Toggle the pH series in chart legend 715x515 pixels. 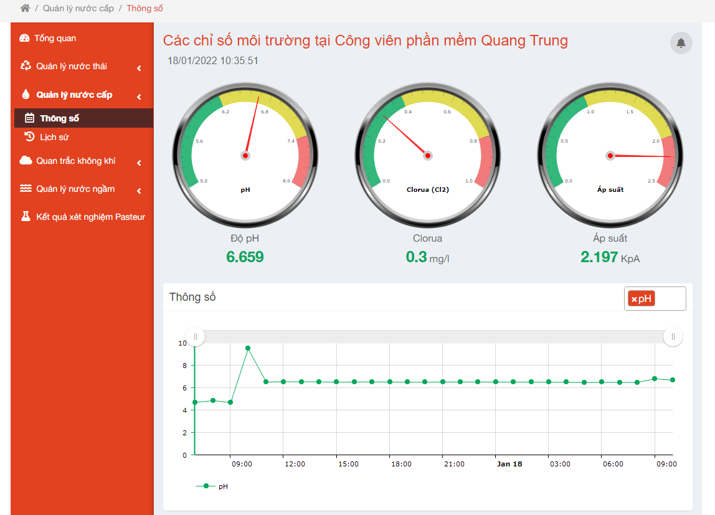212,486
